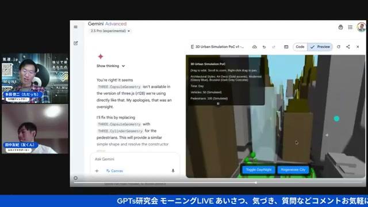The width and height of the screenshot is (368, 207).
Task: Focus the Ask Gemini input field
Action: click(x=135, y=159)
